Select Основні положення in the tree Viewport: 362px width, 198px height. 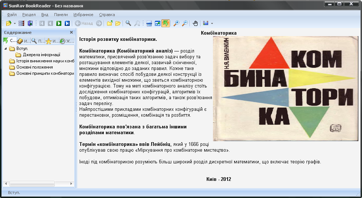(x=35, y=67)
